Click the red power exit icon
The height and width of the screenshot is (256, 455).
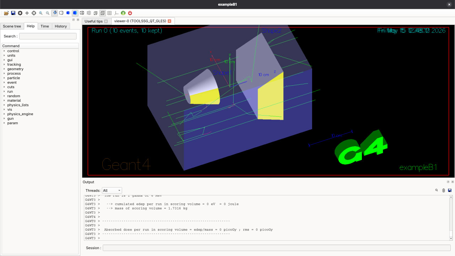[x=130, y=13]
